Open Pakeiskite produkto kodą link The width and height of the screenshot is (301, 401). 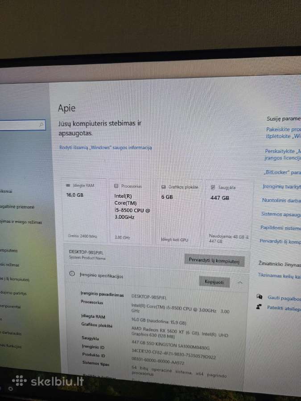click(283, 133)
